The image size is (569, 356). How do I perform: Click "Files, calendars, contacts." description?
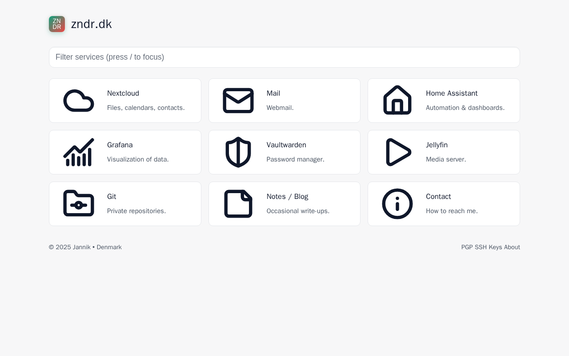(x=146, y=108)
